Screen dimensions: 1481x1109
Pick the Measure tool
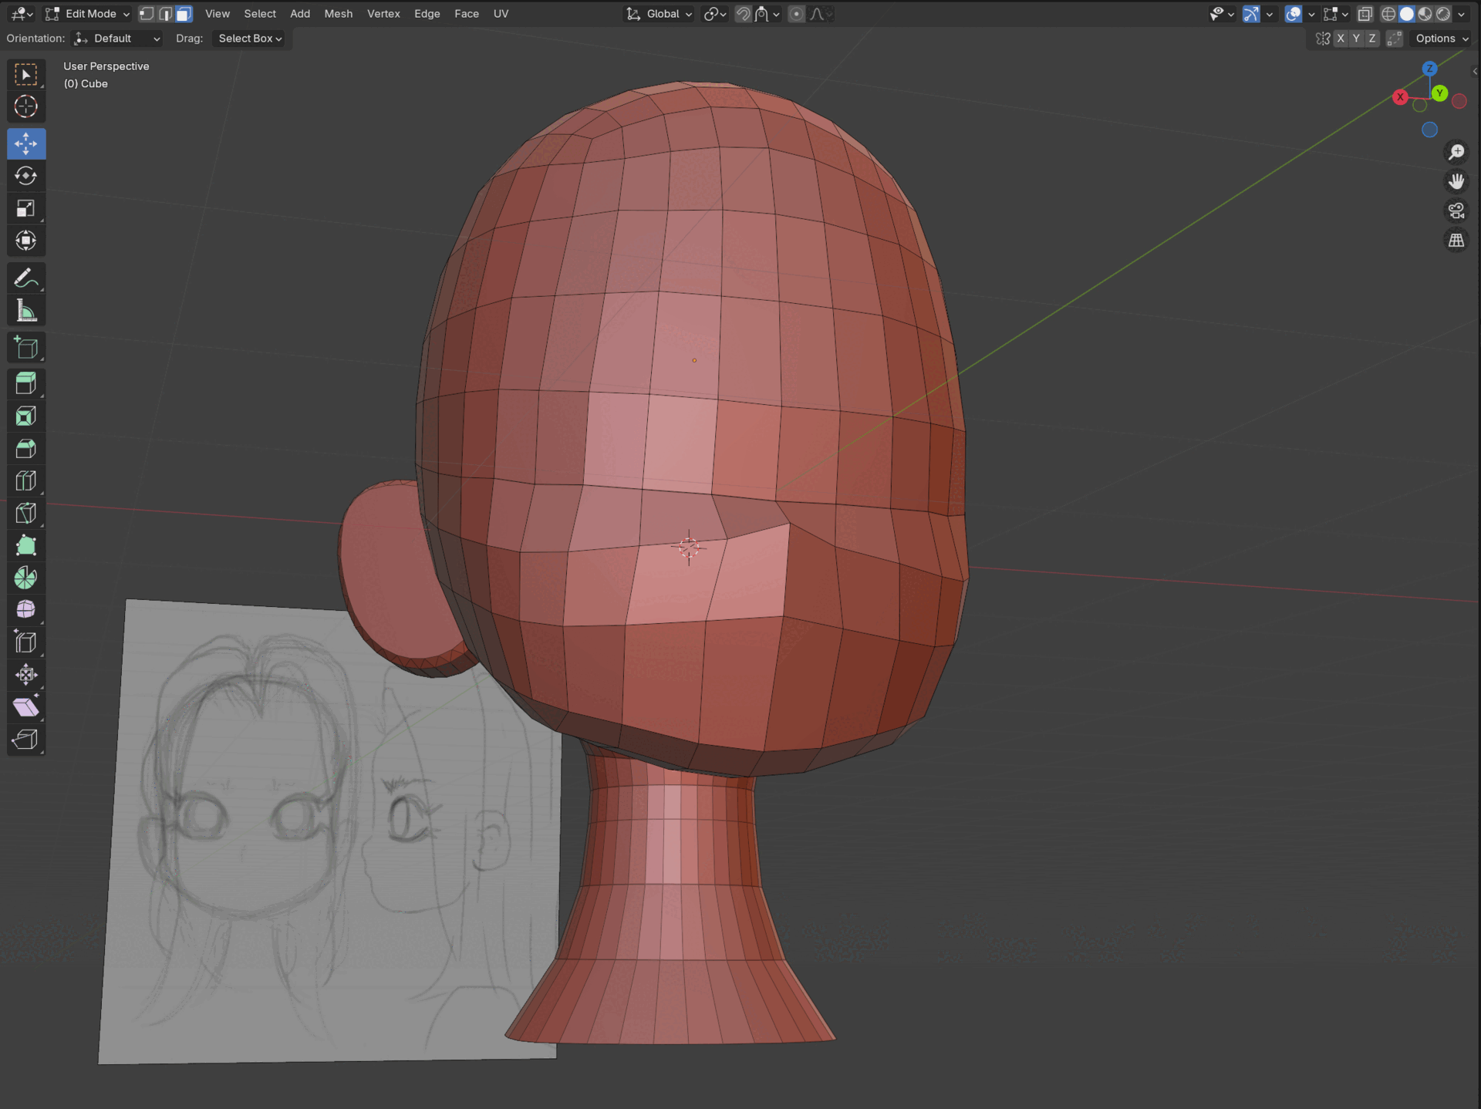tap(25, 312)
